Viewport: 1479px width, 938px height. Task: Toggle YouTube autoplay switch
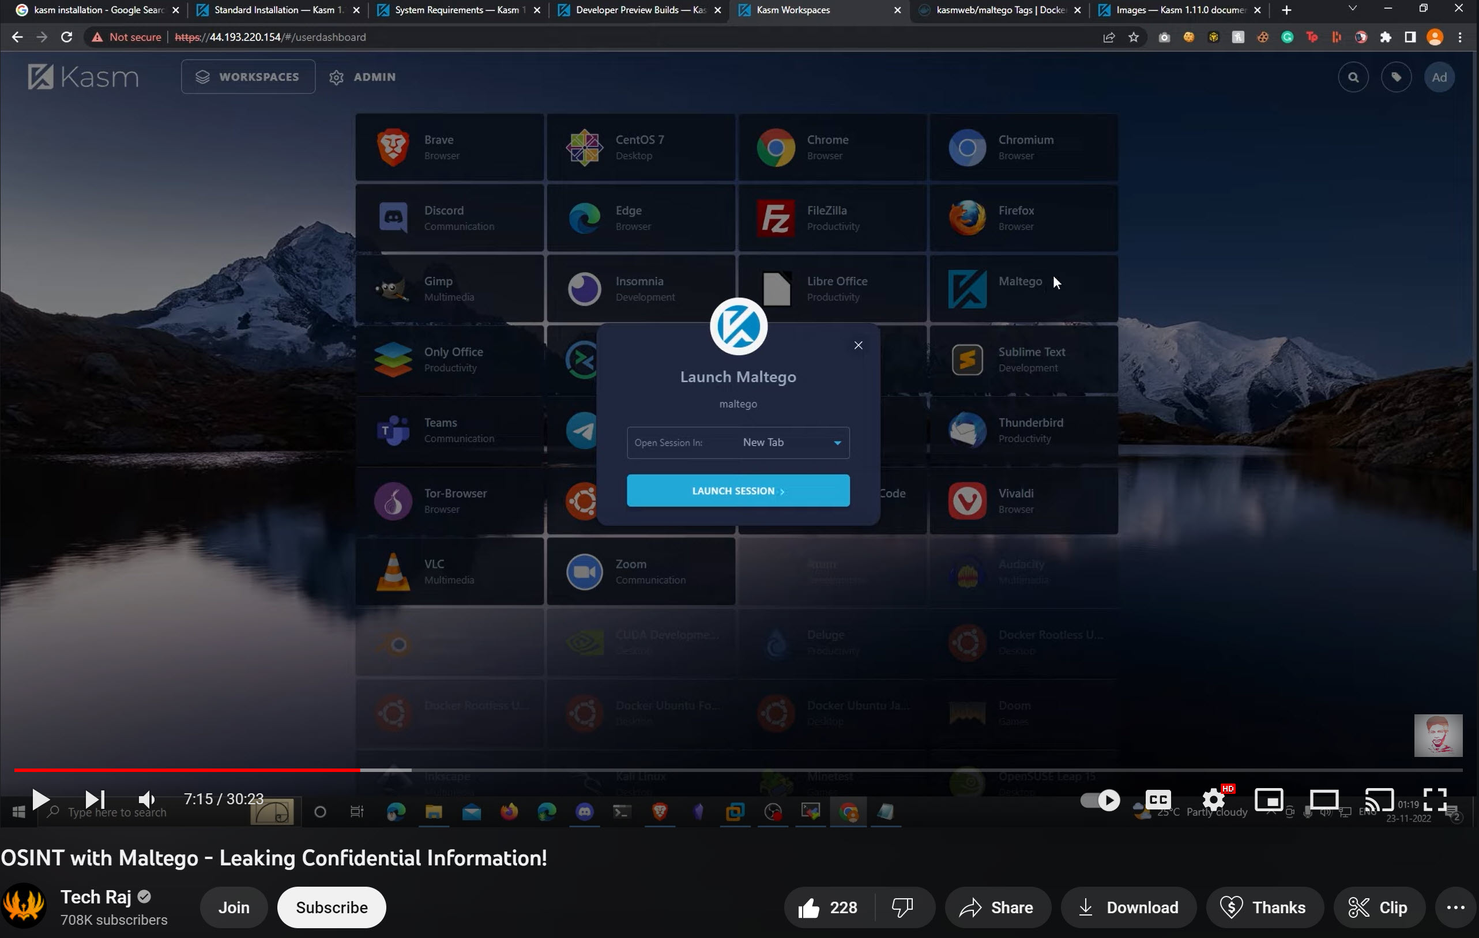tap(1100, 800)
